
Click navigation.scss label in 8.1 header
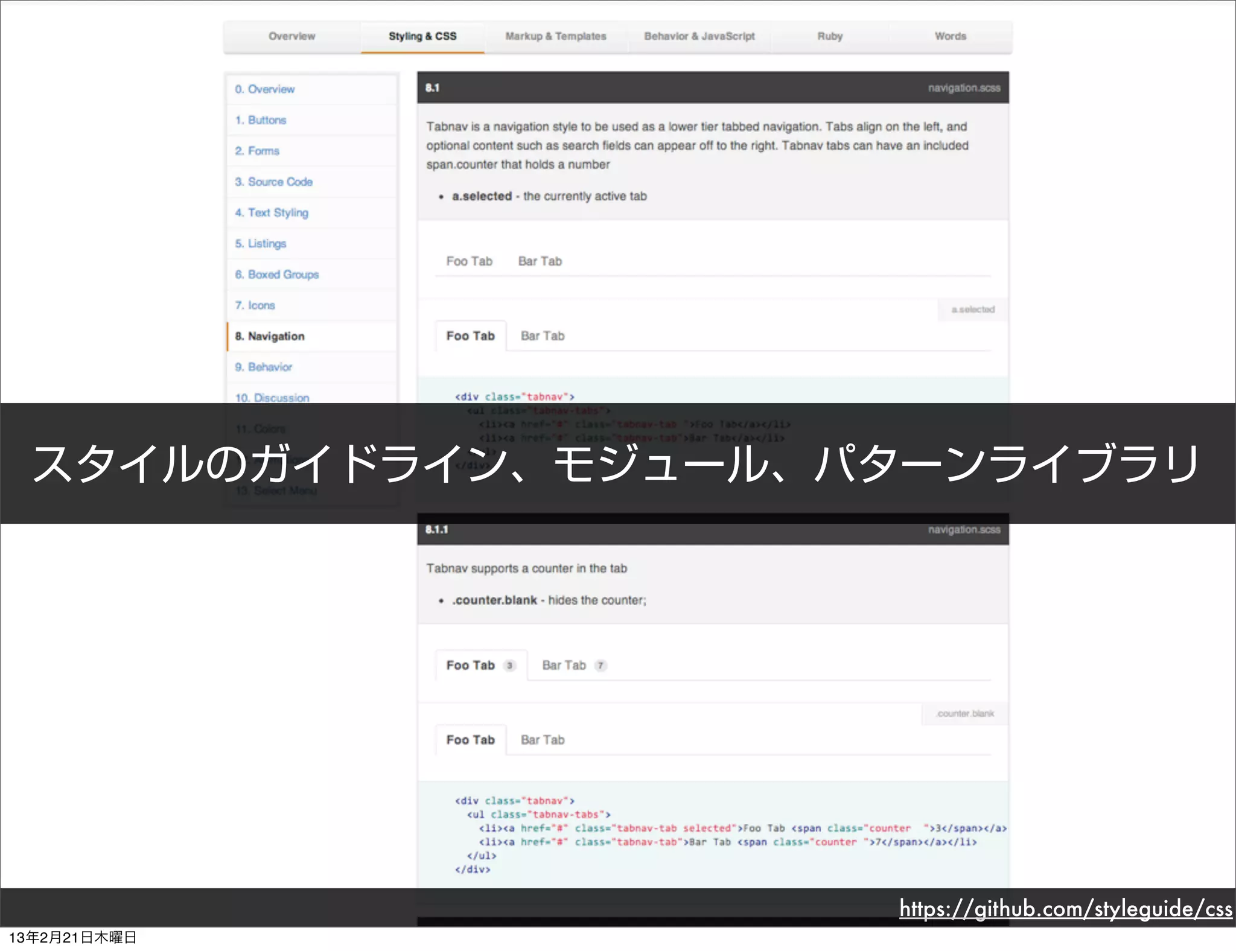(964, 88)
